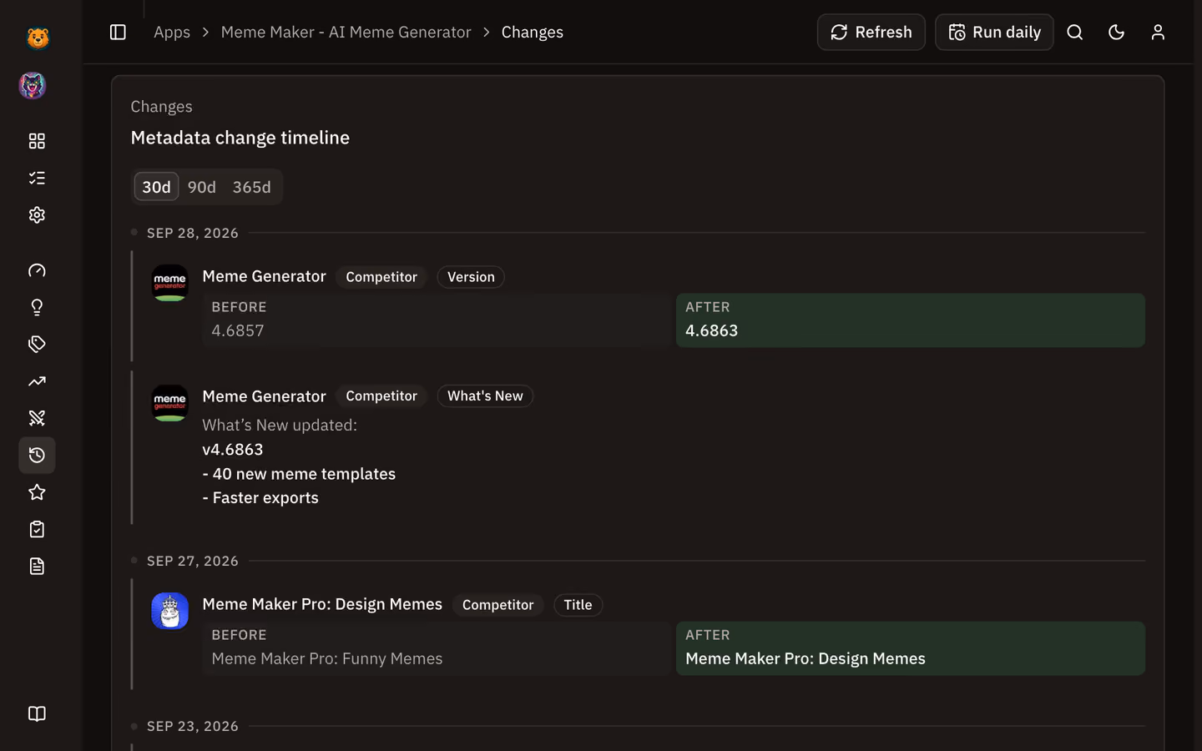Open the crossed swords competitors icon
The image size is (1202, 751).
pos(37,418)
